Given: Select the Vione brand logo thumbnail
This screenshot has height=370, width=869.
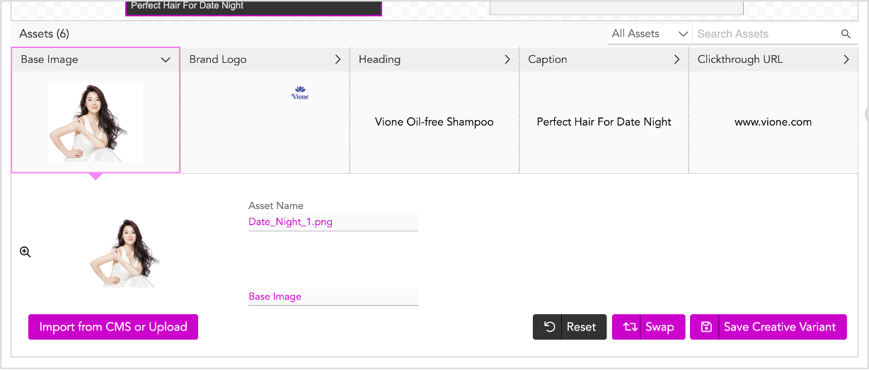Looking at the screenshot, I should click(x=300, y=92).
